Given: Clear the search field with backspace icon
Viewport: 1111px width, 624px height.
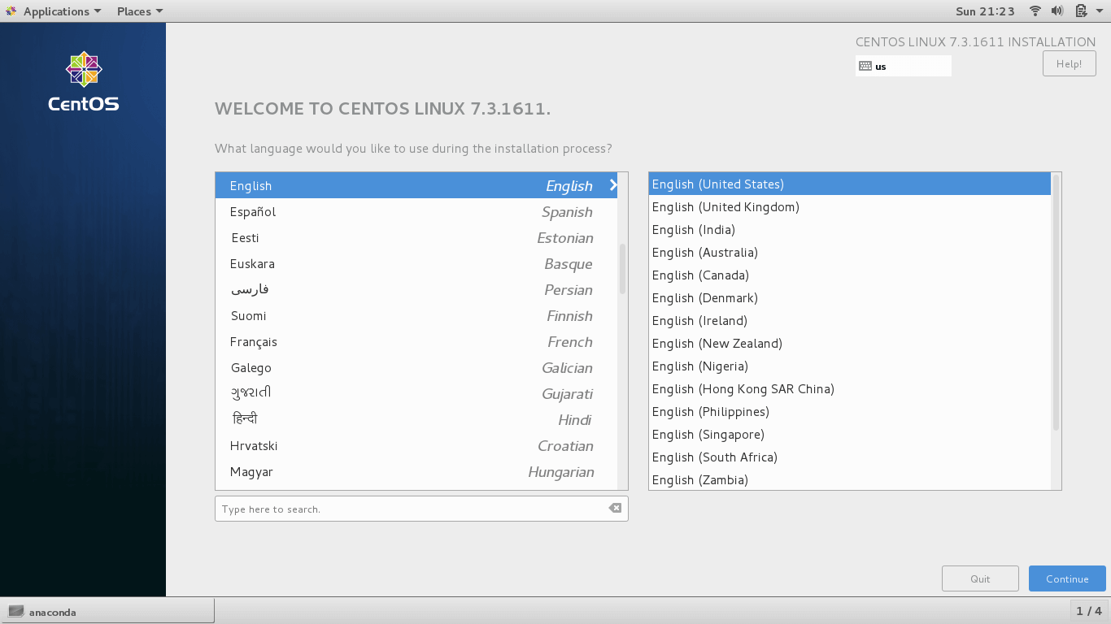Looking at the screenshot, I should click(x=615, y=508).
